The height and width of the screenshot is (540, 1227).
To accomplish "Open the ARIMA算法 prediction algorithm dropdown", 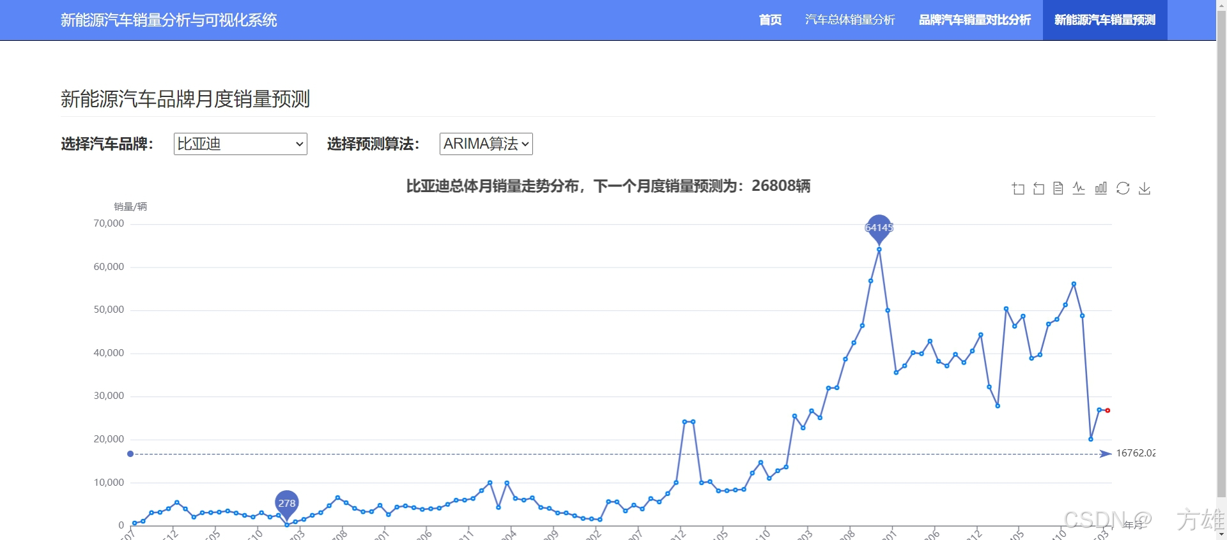I will click(486, 144).
